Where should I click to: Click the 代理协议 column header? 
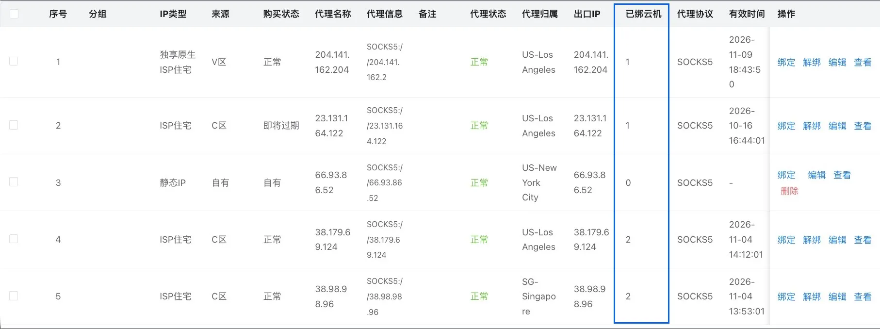tap(695, 14)
